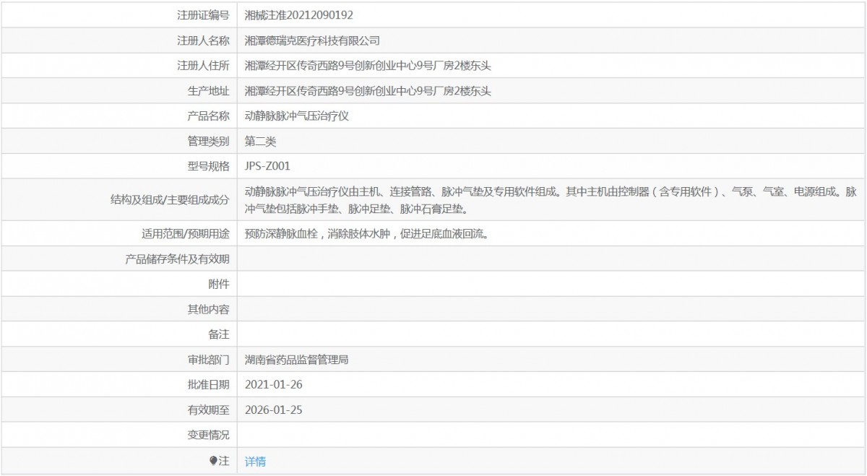This screenshot has width=867, height=476.
Task: Click the 审批部门 label
Action: coord(208,359)
